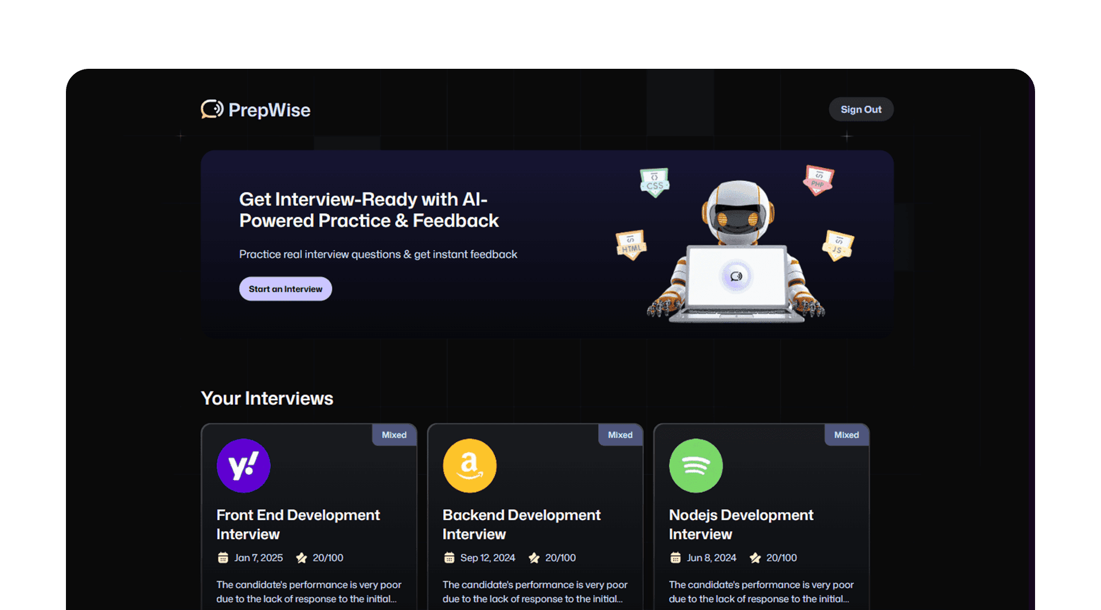The width and height of the screenshot is (1101, 610).
Task: Select the date text Jun 8, 2024
Action: point(712,558)
